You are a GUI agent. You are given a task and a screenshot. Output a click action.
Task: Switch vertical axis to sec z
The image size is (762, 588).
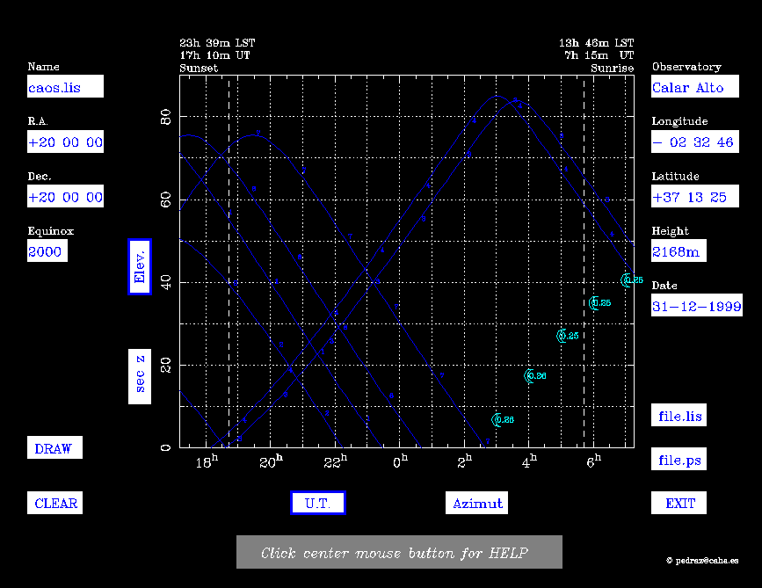[x=140, y=375]
